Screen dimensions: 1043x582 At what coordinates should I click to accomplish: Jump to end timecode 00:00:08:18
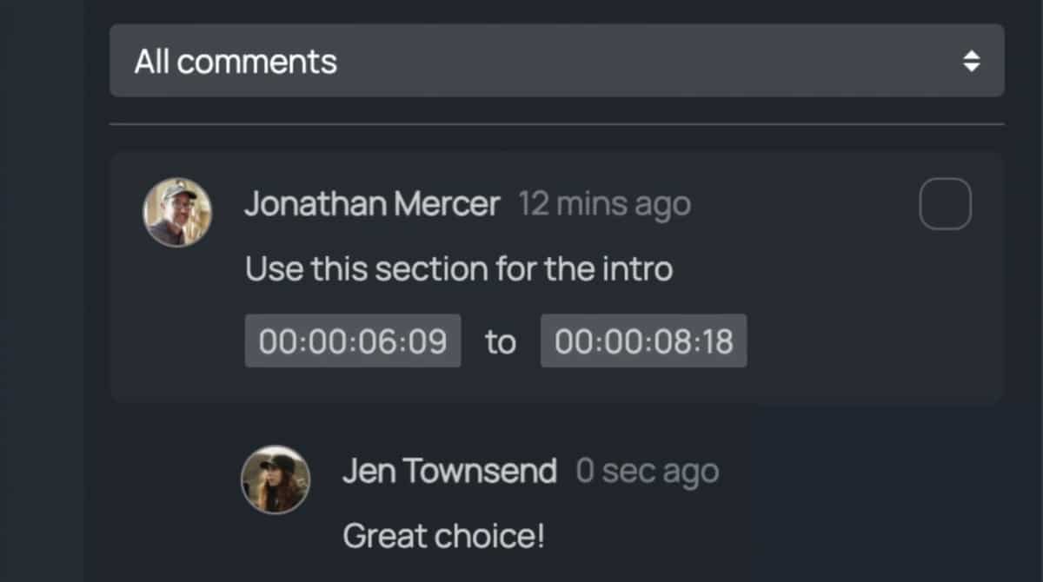tap(643, 341)
